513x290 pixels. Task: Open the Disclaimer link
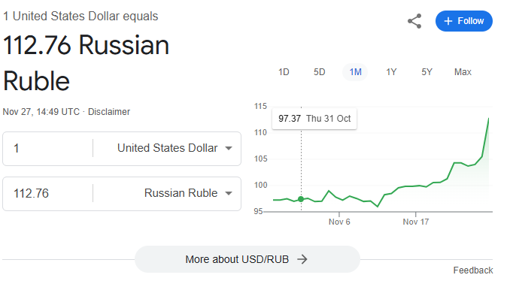[x=109, y=112]
